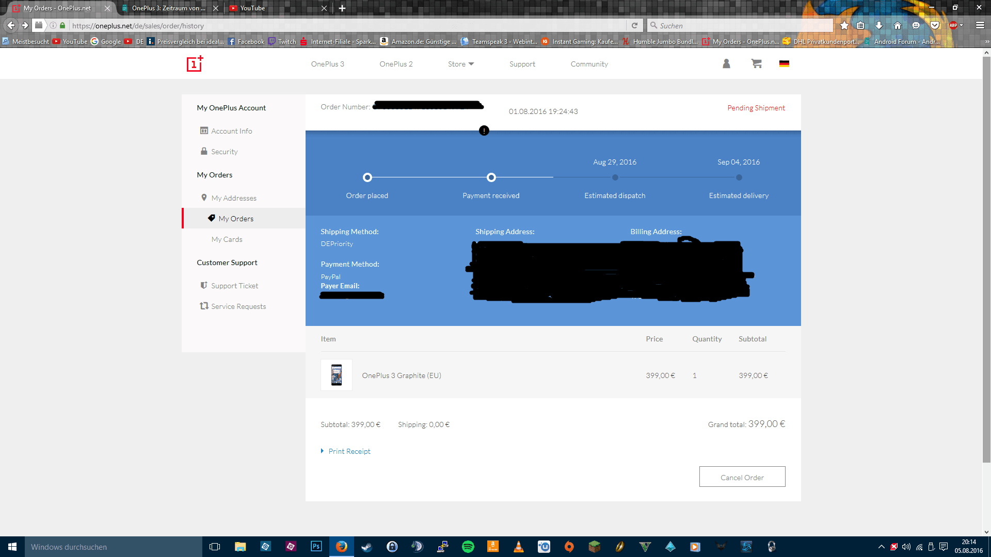
Task: Switch to the YouTube browser tab
Action: [x=278, y=8]
